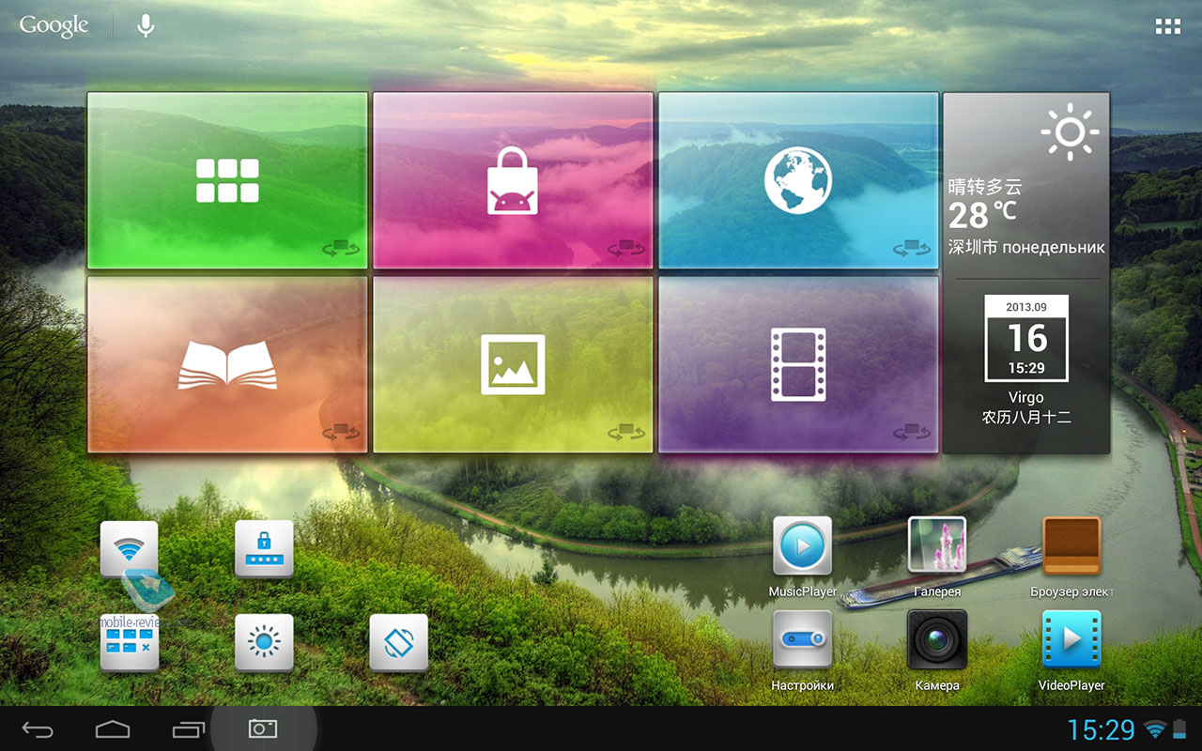Tap the screen lock password shortcut

pos(264,548)
